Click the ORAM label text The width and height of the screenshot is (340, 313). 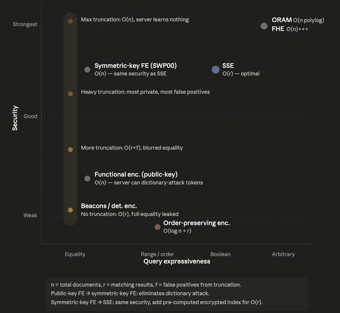[282, 20]
